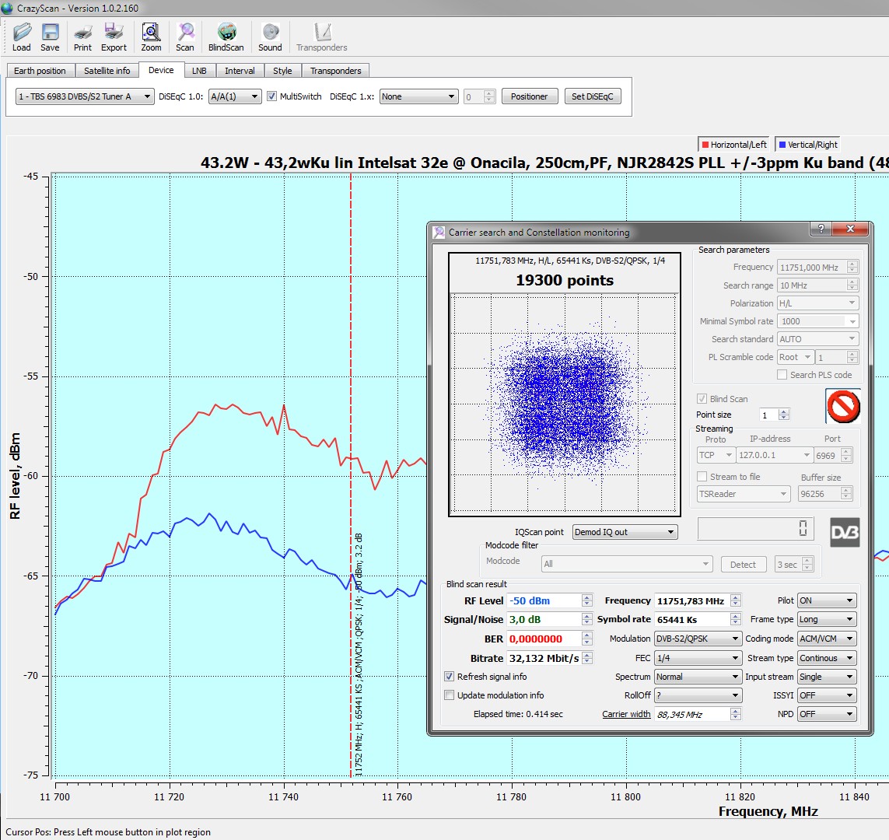
Task: Open the ISSYI OFF dropdown
Action: click(827, 695)
